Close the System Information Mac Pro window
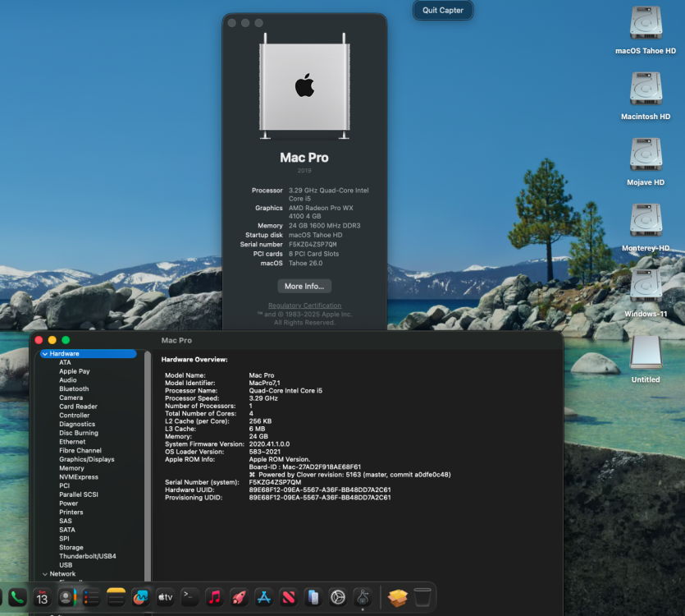This screenshot has height=616, width=685. 39,340
